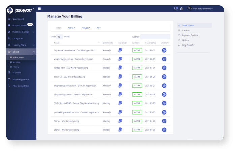Open PBN Demystified in the sidebar
Screen dimensions: 236x153
(x=21, y=86)
